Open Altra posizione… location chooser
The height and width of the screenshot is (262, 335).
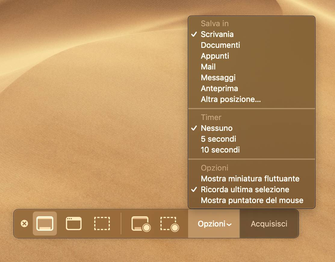coord(251,99)
